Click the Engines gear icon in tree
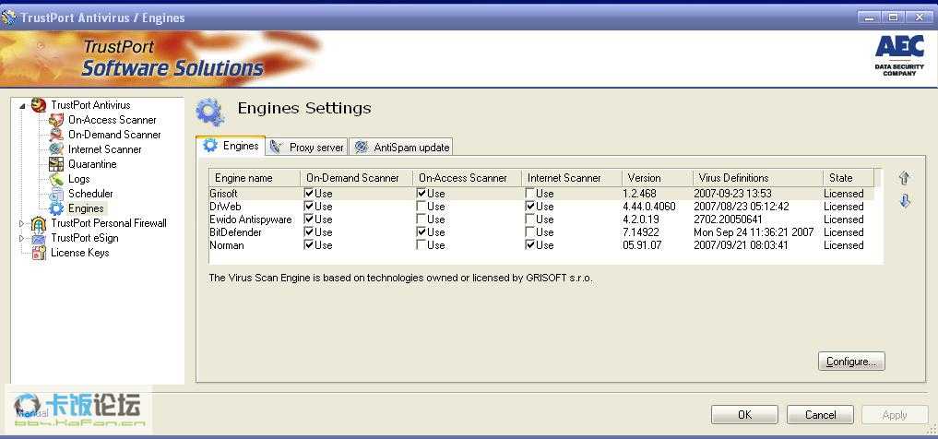 56,208
